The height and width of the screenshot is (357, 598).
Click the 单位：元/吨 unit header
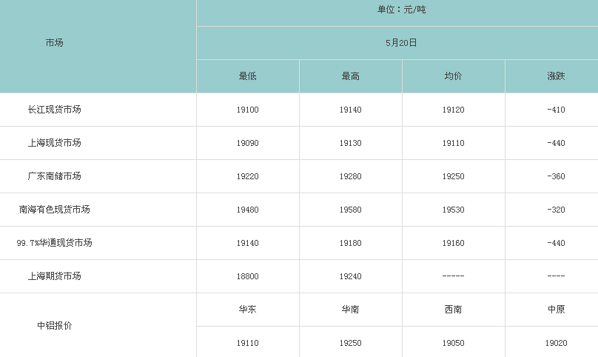pos(402,10)
